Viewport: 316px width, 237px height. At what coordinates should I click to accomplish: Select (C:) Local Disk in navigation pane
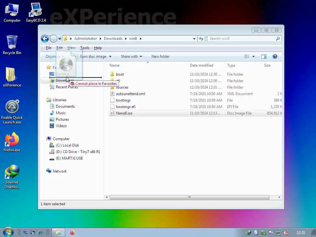[67, 145]
